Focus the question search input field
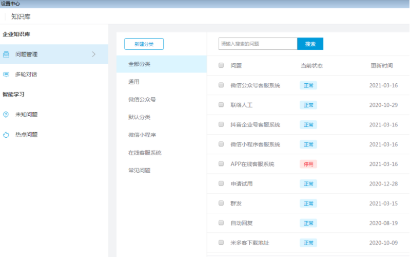Screen dimensions: 410x257 point(258,44)
